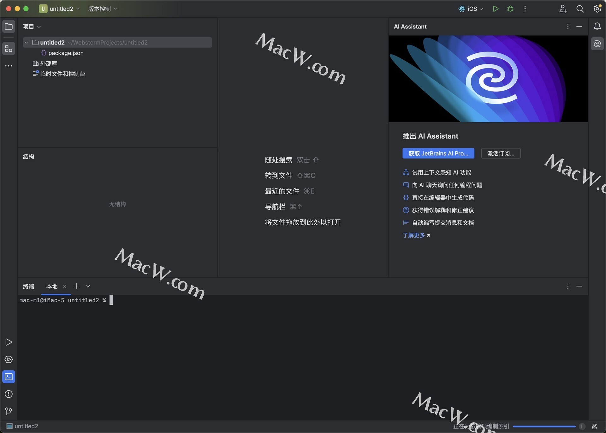Open AI Assistant panel options menu
Screen dimensions: 606x433
tap(568, 27)
